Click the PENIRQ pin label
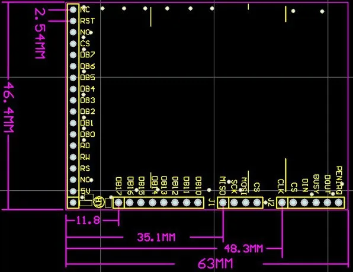 click(339, 180)
